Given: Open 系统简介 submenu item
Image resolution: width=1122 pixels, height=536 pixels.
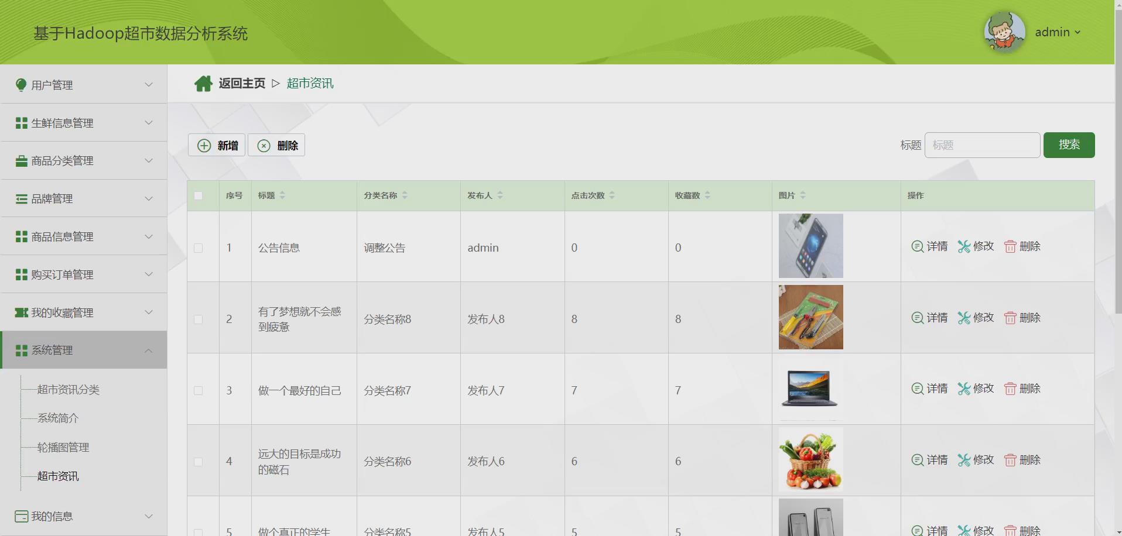Looking at the screenshot, I should [58, 418].
